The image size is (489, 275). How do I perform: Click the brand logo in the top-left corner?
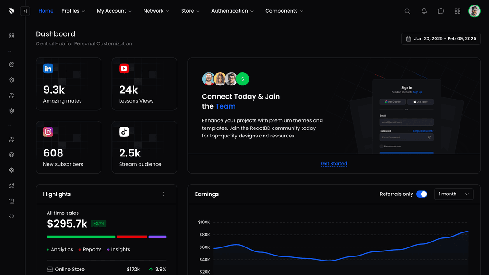[x=11, y=11]
